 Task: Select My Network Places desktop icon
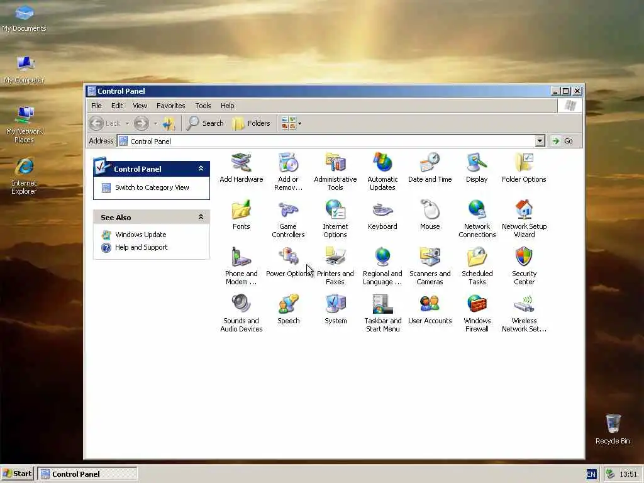click(25, 124)
